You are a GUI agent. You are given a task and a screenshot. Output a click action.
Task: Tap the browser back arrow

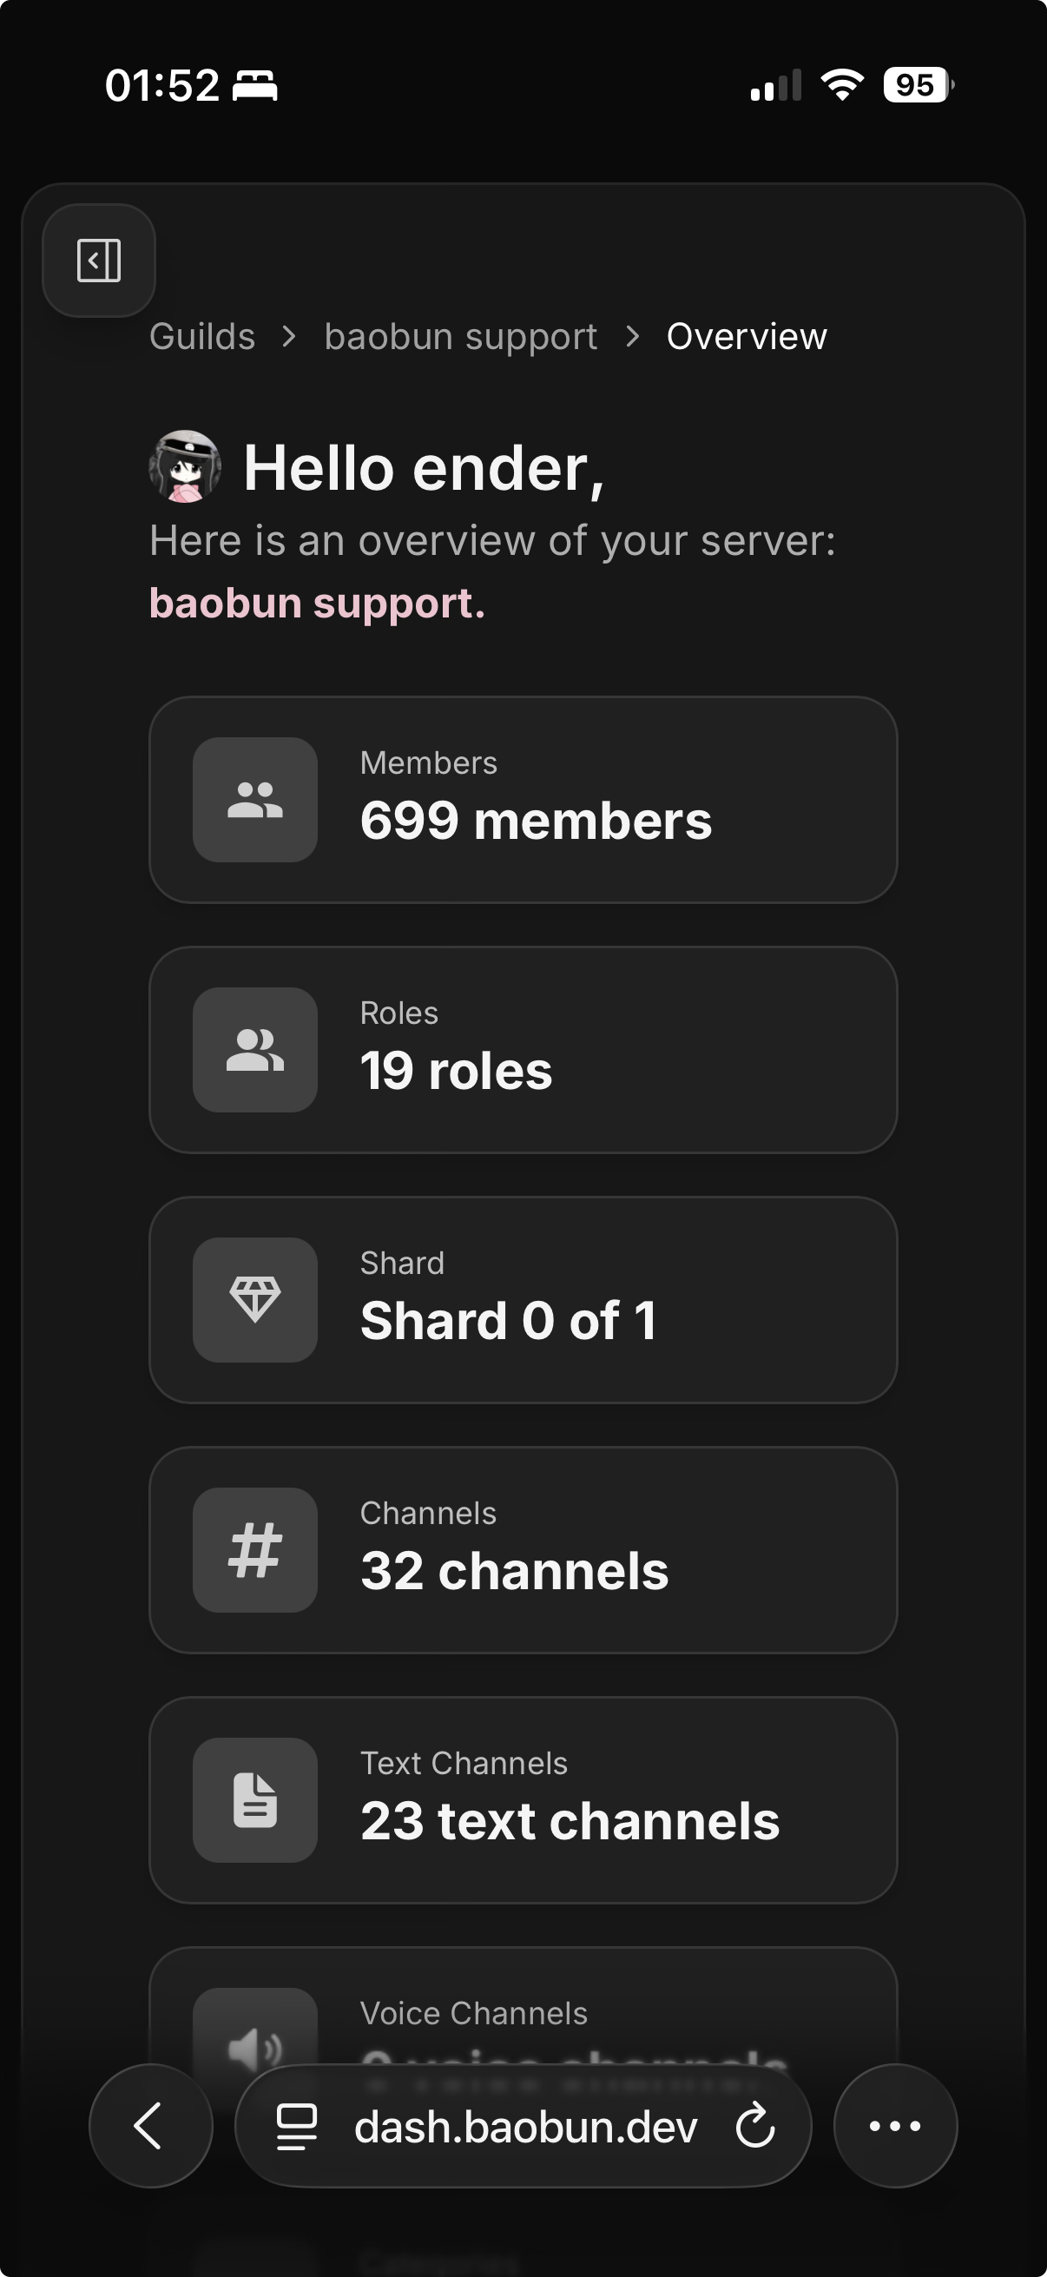150,2126
